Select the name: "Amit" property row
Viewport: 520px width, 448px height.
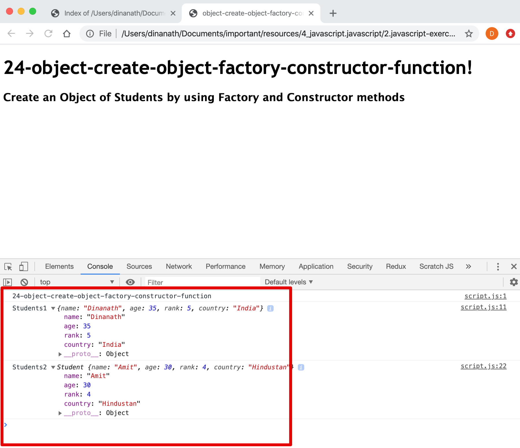pos(87,376)
